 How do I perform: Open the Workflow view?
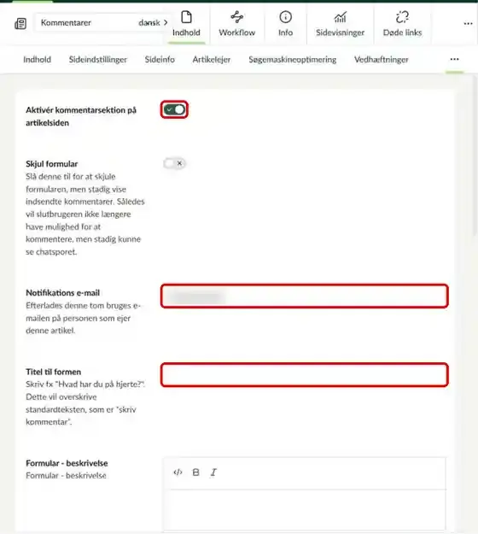236,24
